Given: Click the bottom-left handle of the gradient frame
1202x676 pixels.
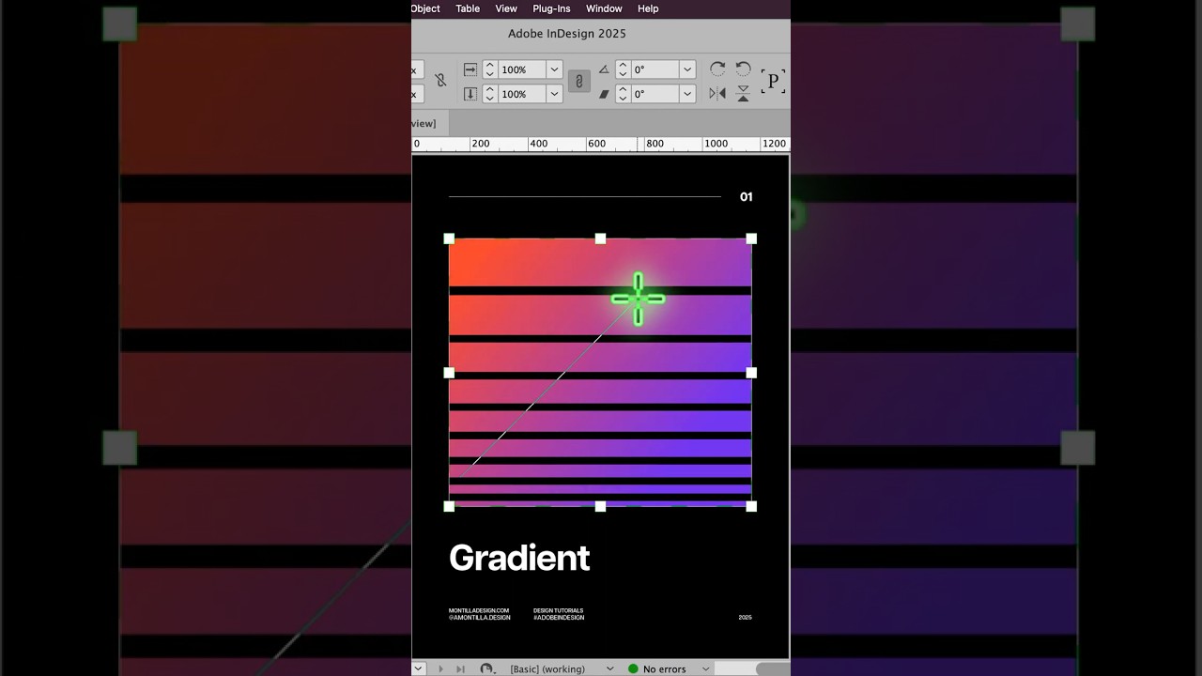Looking at the screenshot, I should (x=449, y=506).
